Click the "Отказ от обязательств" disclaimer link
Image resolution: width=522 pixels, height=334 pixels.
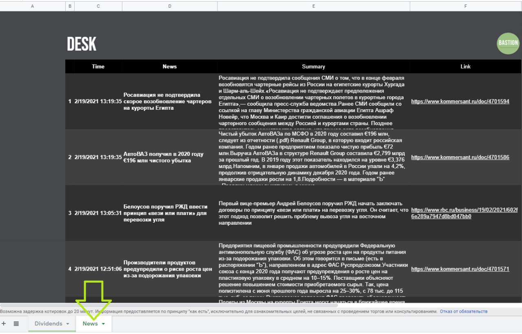464,312
